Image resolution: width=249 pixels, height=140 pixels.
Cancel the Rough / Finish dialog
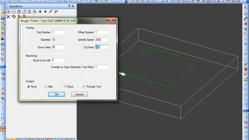[79, 94]
